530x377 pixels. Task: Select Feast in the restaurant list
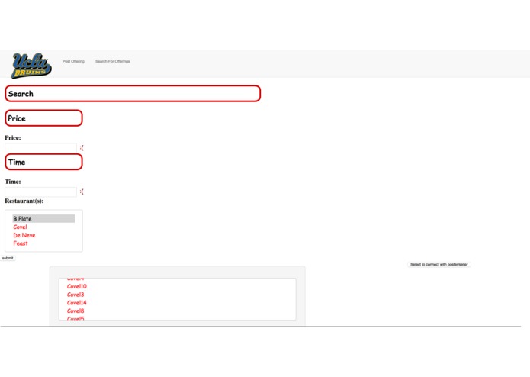click(x=43, y=243)
